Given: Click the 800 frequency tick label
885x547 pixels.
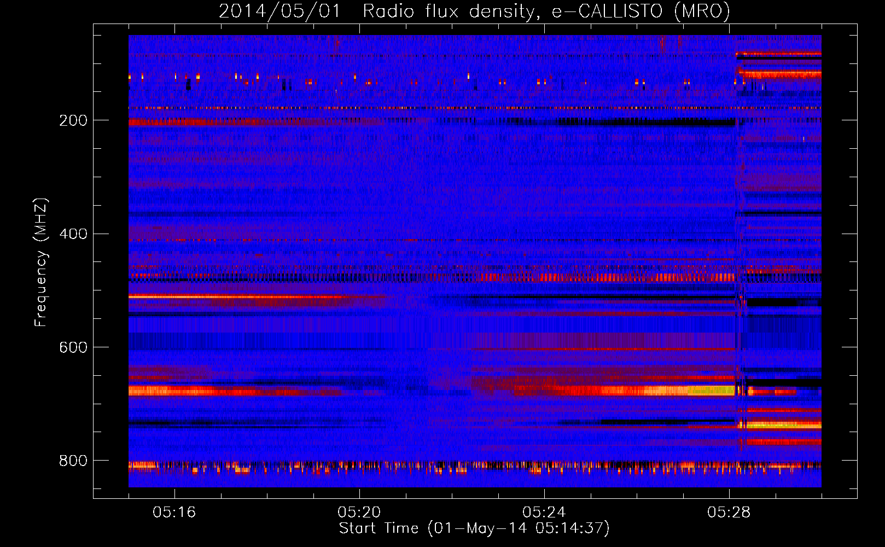Looking at the screenshot, I should click(73, 461).
